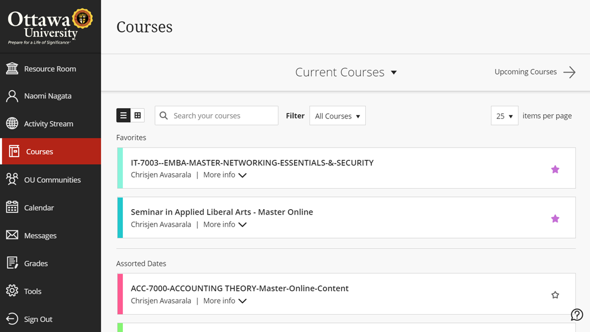Open the All Courses filter dropdown
Viewport: 590px width, 332px height.
point(337,116)
